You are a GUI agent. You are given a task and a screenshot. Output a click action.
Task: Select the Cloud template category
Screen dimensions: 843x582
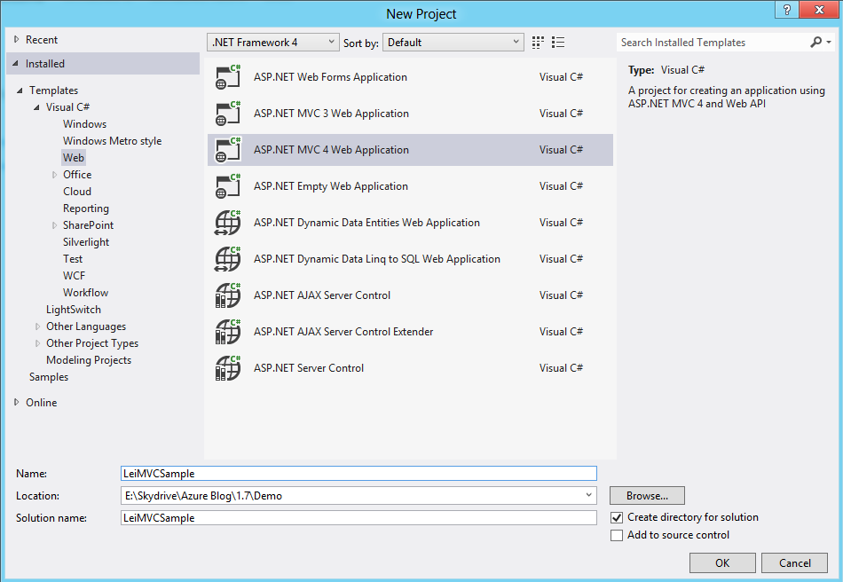(x=77, y=192)
